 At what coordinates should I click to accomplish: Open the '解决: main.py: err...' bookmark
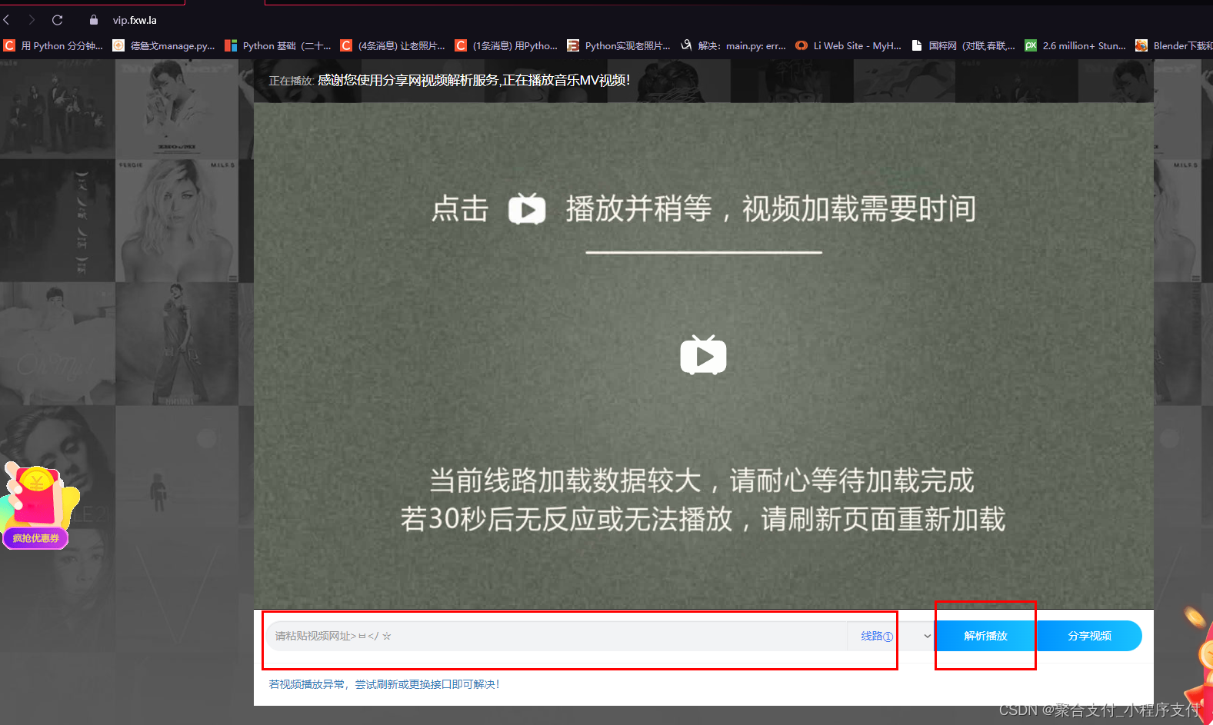coord(733,45)
